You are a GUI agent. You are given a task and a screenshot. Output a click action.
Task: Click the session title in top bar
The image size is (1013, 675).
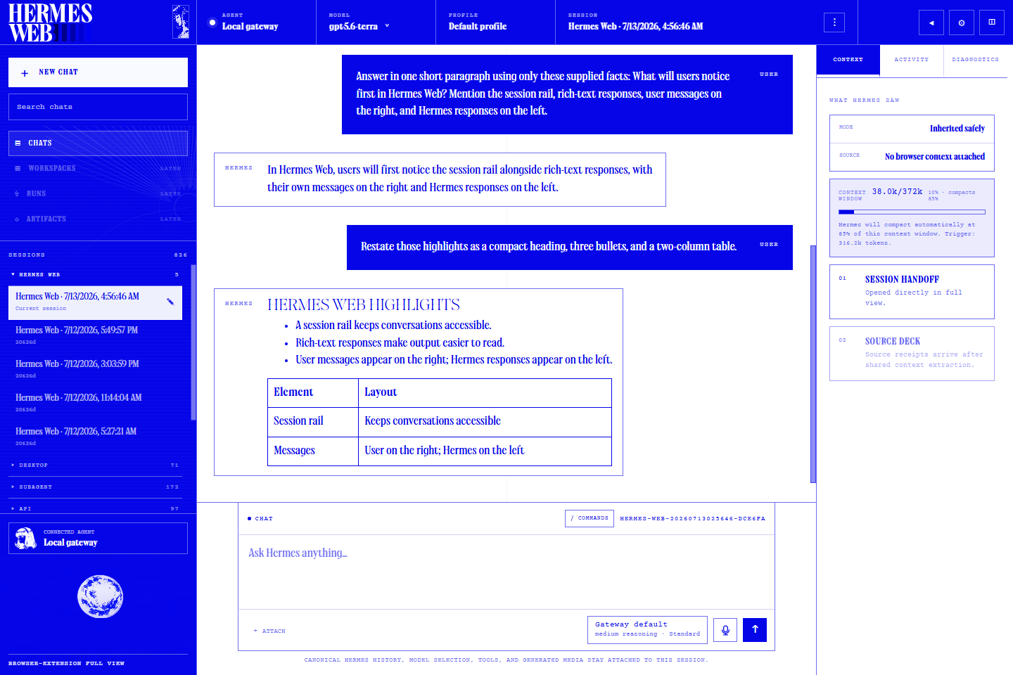635,27
